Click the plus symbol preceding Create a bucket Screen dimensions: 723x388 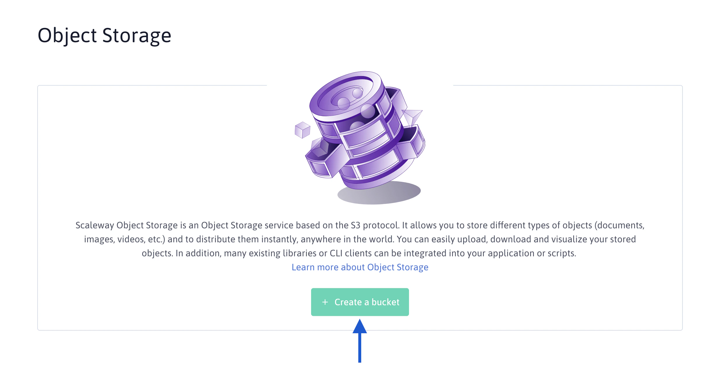coord(325,302)
